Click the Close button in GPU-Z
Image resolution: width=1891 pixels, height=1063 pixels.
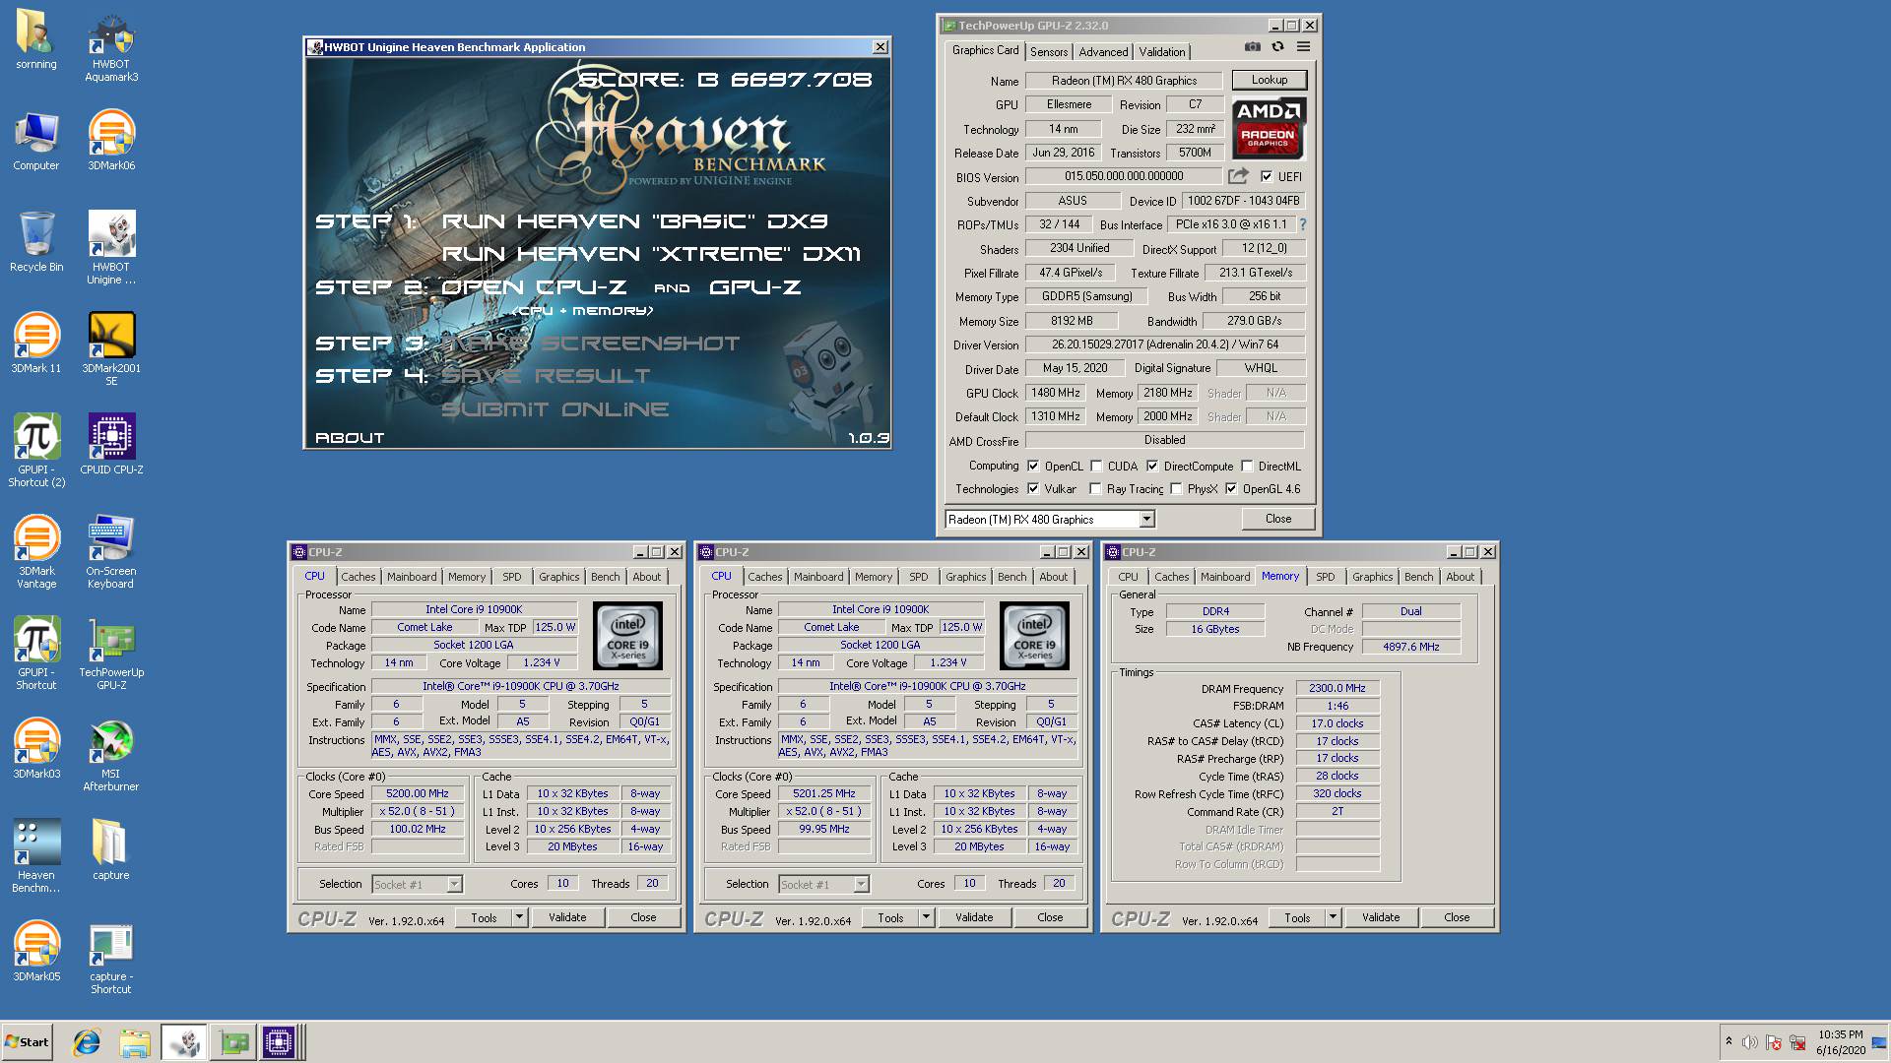point(1277,519)
